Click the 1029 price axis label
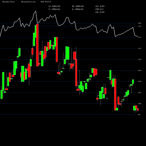146x146 pixels. pyautogui.click(x=140, y=104)
